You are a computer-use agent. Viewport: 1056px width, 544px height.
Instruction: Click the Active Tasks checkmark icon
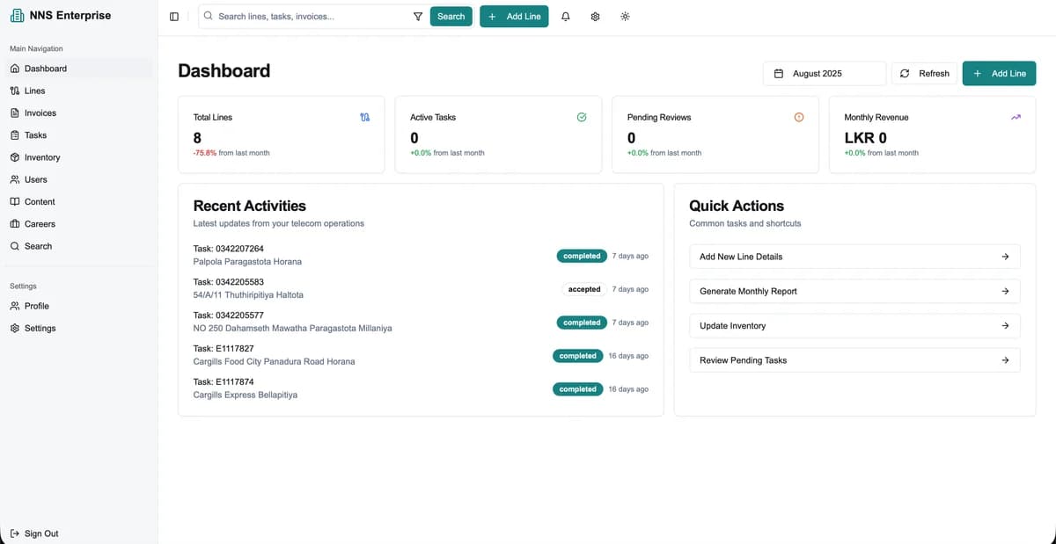(582, 117)
